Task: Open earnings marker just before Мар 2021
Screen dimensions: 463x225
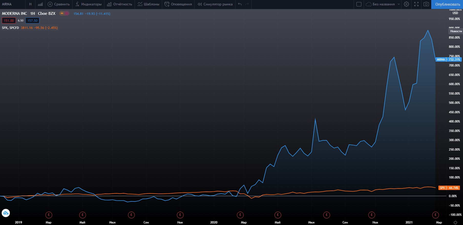Action: pyautogui.click(x=435, y=215)
